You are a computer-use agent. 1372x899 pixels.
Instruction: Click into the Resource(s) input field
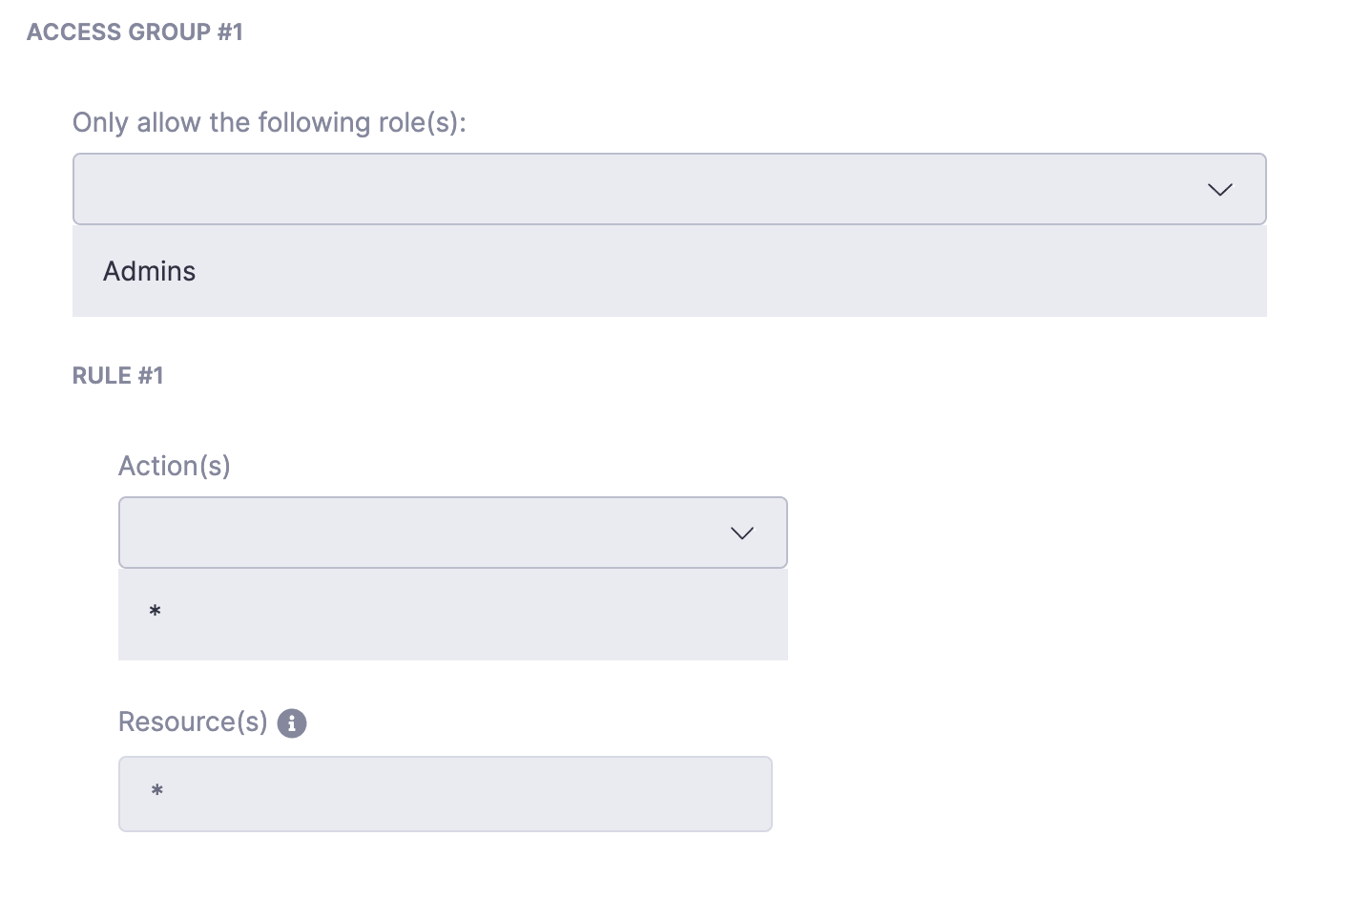coord(445,794)
